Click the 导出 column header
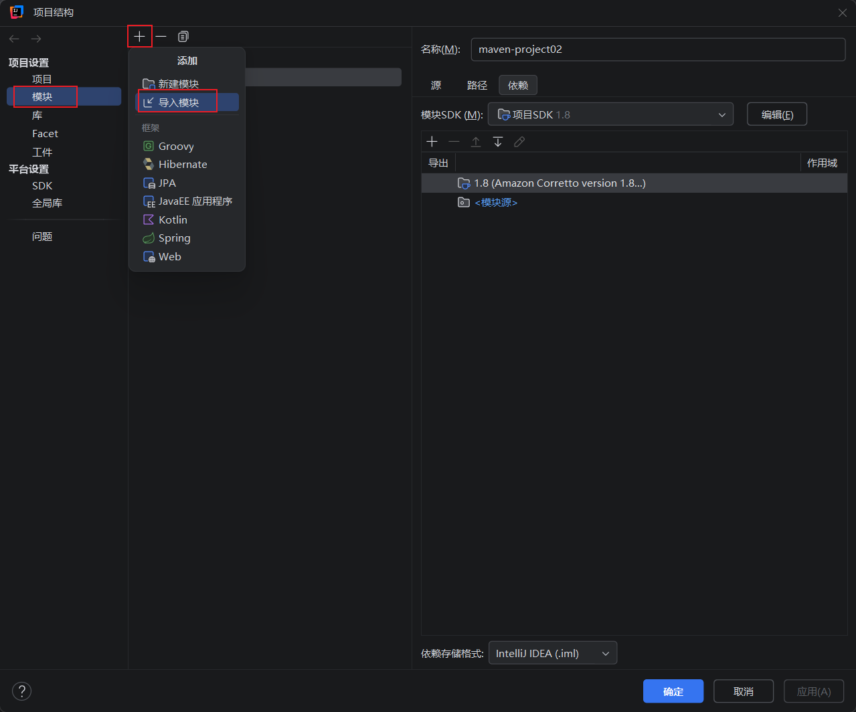Viewport: 856px width, 712px height. [x=438, y=163]
